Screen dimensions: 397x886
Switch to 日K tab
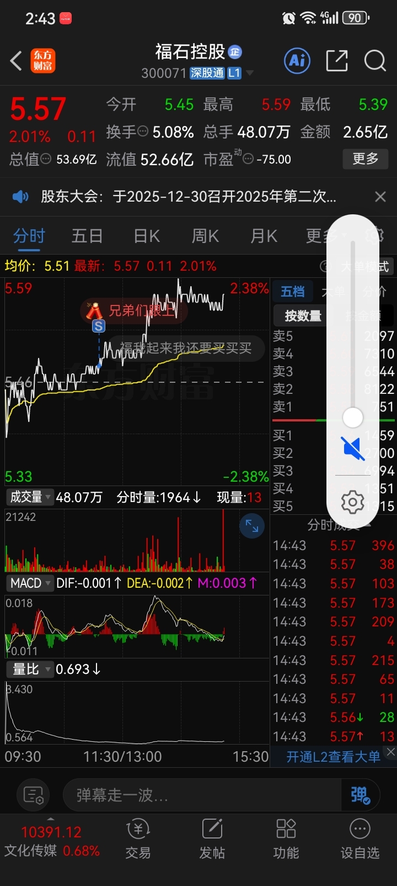coord(147,236)
